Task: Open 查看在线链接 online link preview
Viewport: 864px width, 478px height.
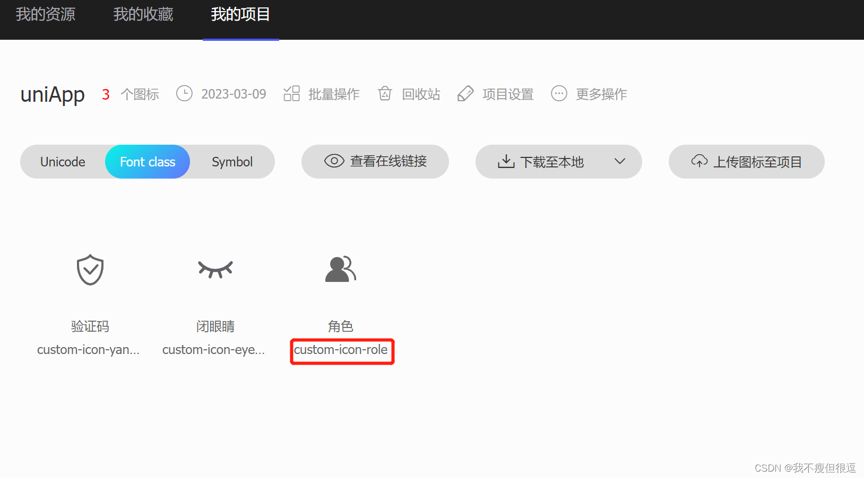Action: click(375, 162)
